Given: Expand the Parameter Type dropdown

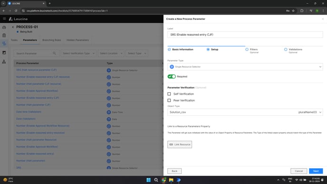Looking at the screenshot, I should click(x=245, y=67).
